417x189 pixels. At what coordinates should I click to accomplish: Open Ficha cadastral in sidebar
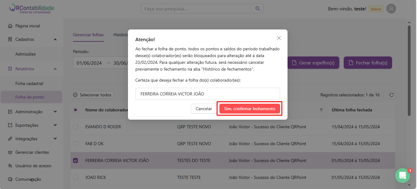click(29, 83)
